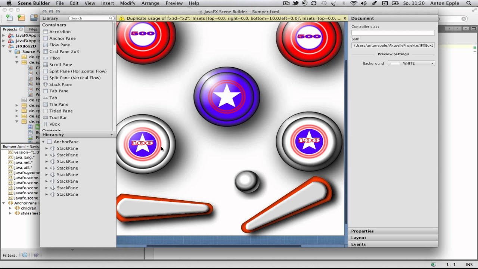Open the Hierarchy panel options arrow
The height and width of the screenshot is (269, 478).
pyautogui.click(x=111, y=135)
